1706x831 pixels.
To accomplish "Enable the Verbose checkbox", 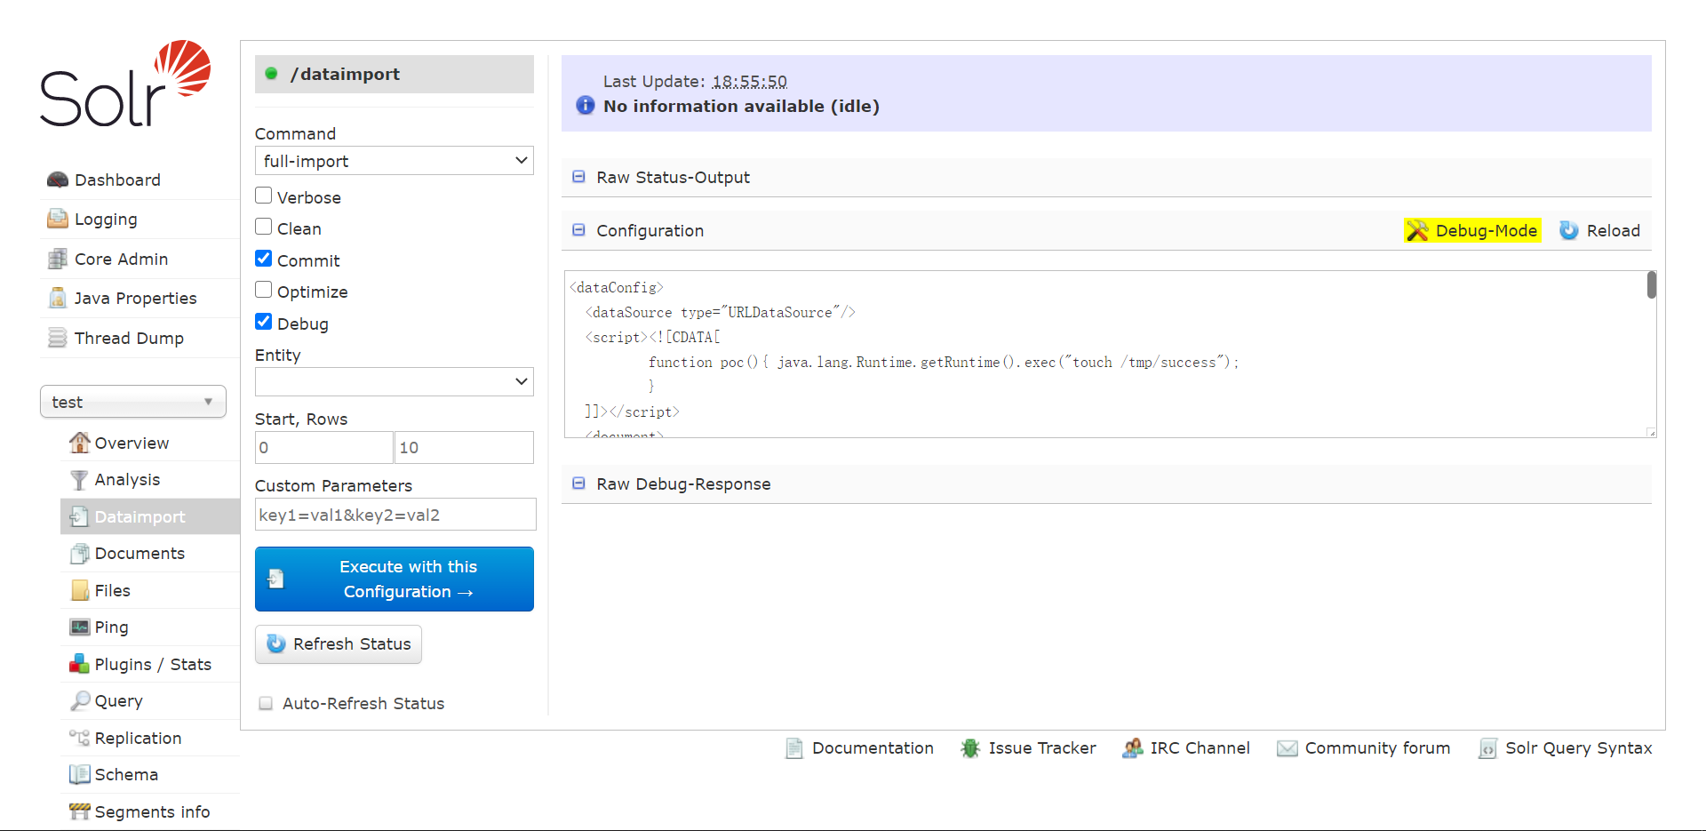I will 264,196.
